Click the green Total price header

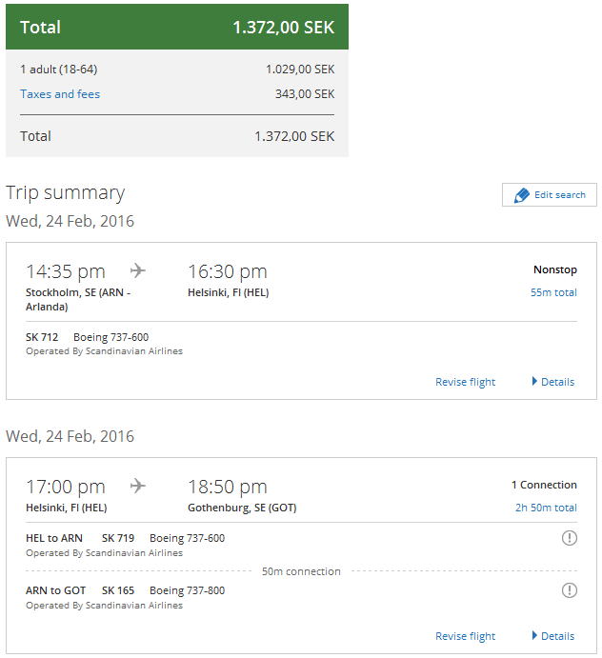coord(177,28)
